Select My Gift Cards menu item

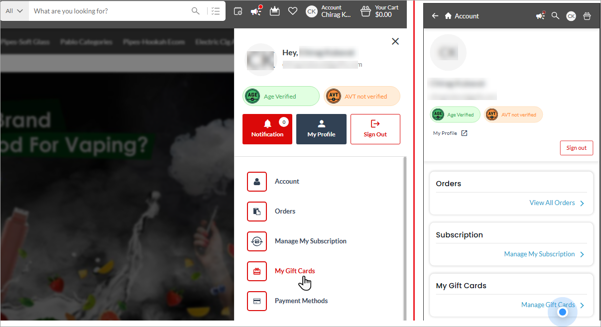[295, 271]
